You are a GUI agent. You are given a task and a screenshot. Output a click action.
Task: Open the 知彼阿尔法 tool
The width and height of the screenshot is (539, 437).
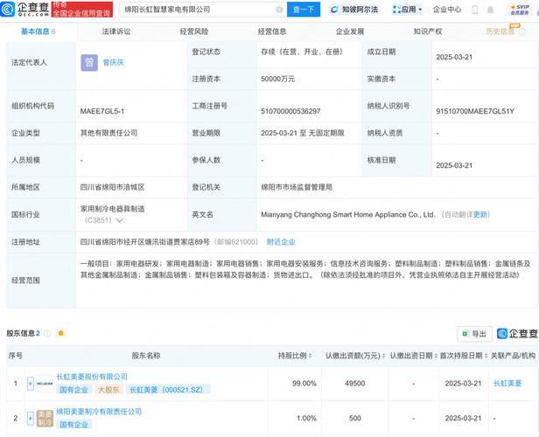tap(354, 10)
